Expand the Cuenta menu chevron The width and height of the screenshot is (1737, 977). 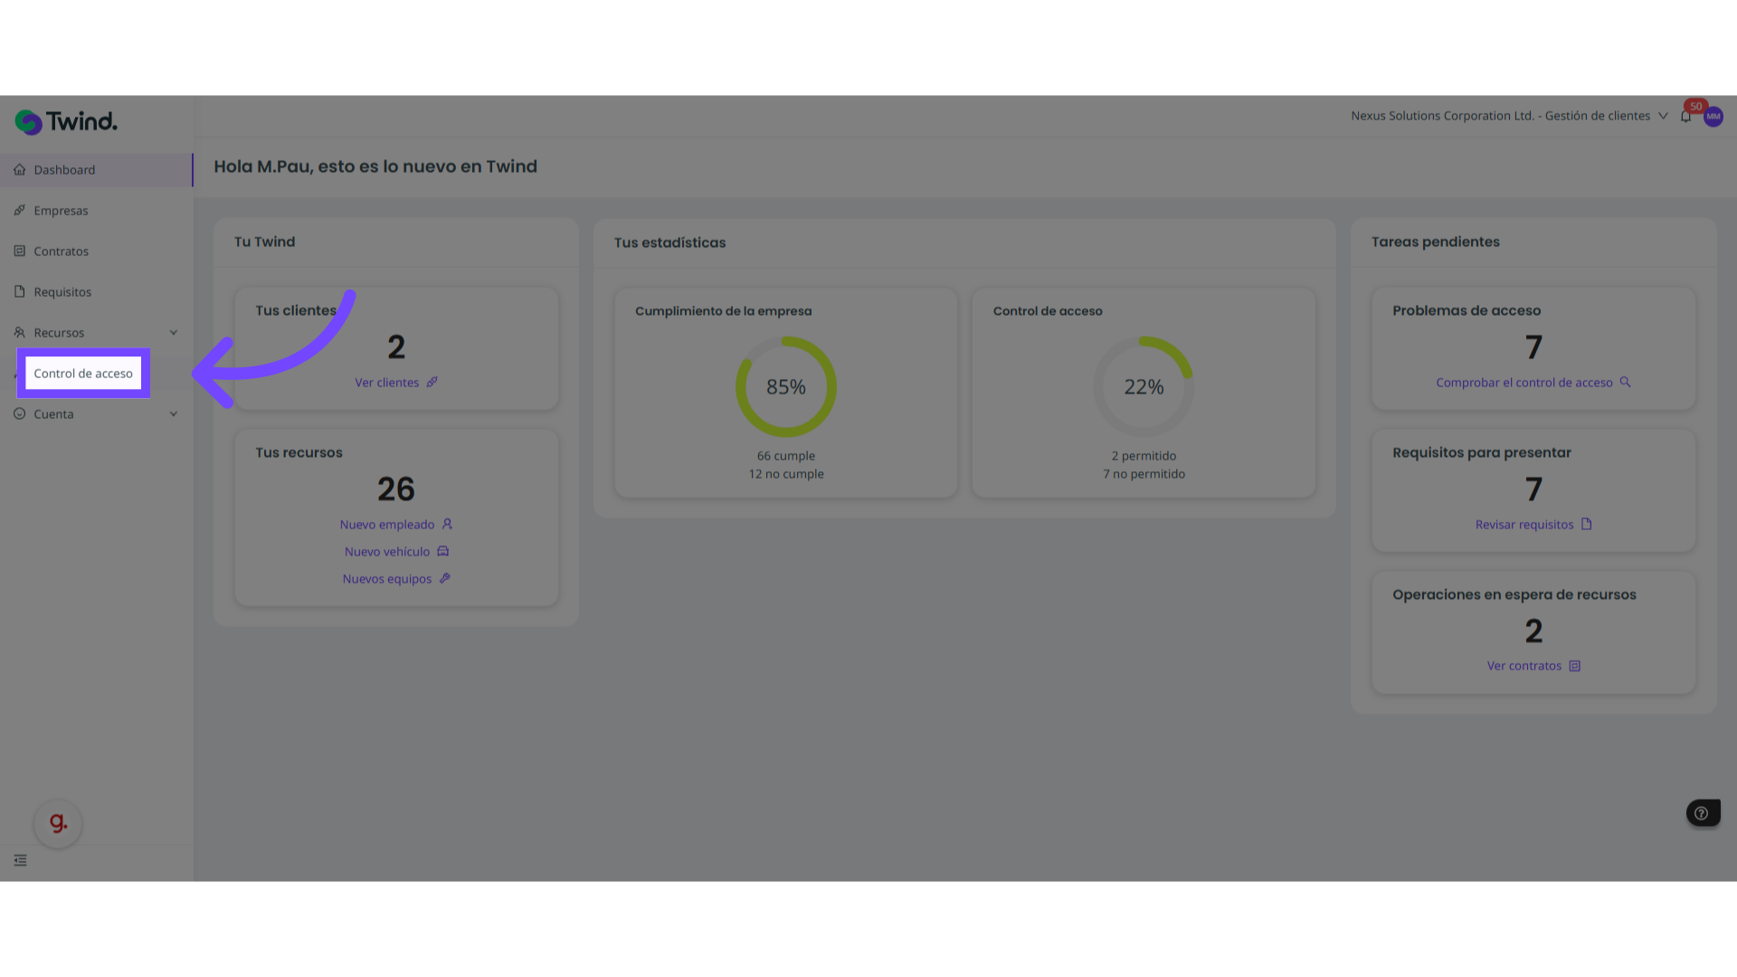[x=174, y=414]
